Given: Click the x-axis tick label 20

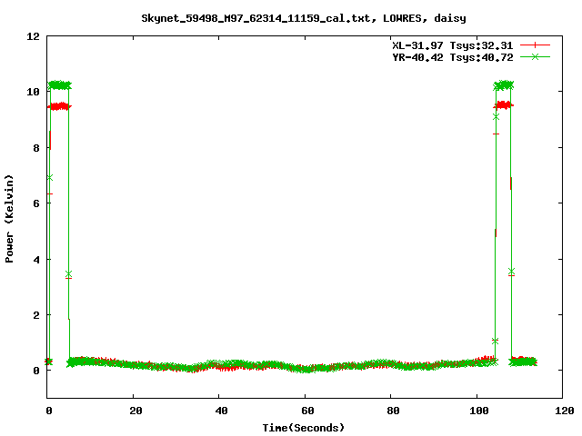Looking at the screenshot, I should point(135,411).
